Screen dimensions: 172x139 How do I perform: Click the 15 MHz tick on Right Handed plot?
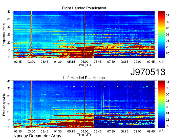9,50
